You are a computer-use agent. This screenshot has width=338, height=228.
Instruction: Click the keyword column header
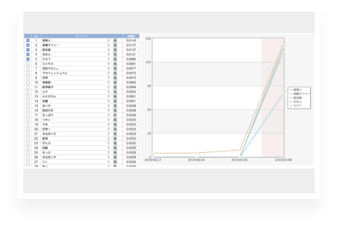coord(82,36)
